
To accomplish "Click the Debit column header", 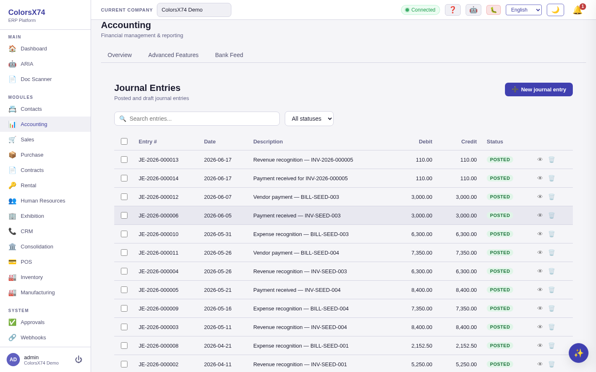I will [425, 141].
